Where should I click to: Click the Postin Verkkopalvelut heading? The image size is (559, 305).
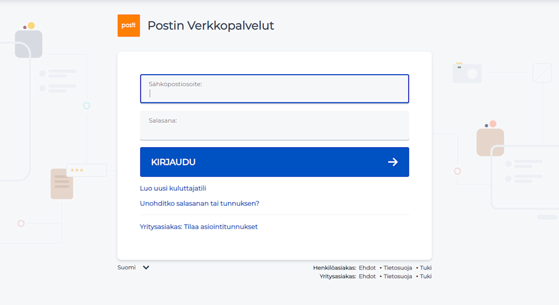click(x=211, y=26)
